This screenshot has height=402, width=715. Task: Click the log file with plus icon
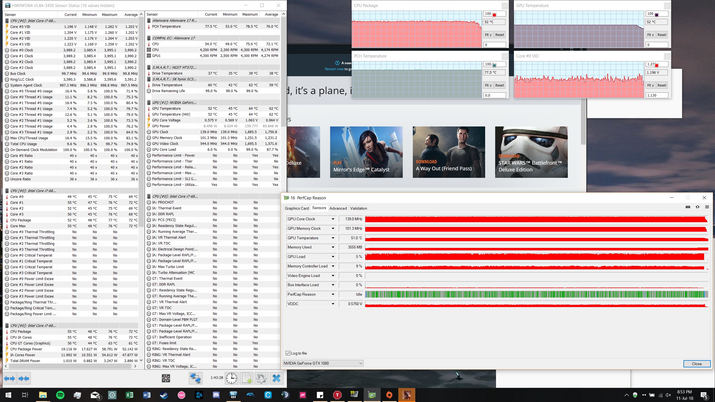(247, 379)
